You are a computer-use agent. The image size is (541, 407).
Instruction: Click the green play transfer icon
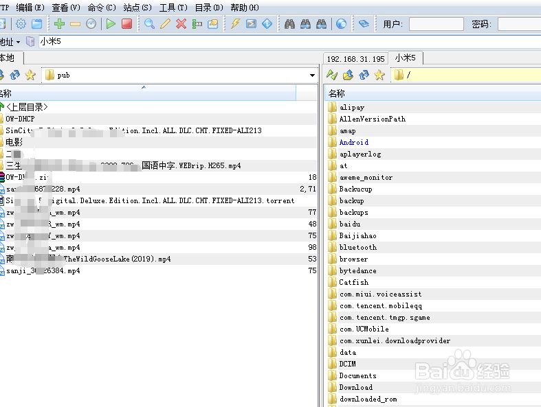tap(111, 24)
